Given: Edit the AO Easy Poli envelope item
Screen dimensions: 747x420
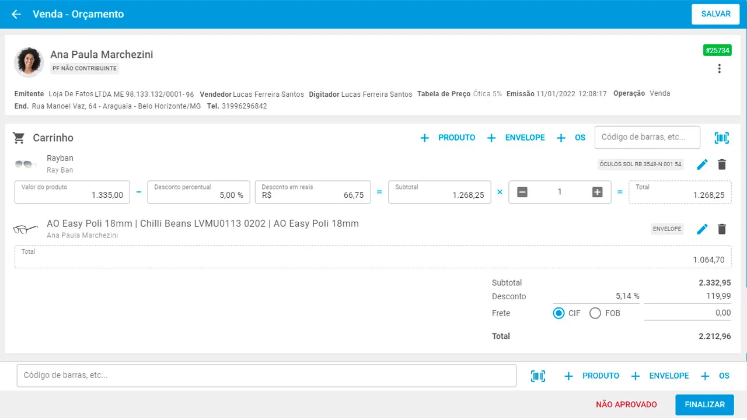Looking at the screenshot, I should 703,229.
